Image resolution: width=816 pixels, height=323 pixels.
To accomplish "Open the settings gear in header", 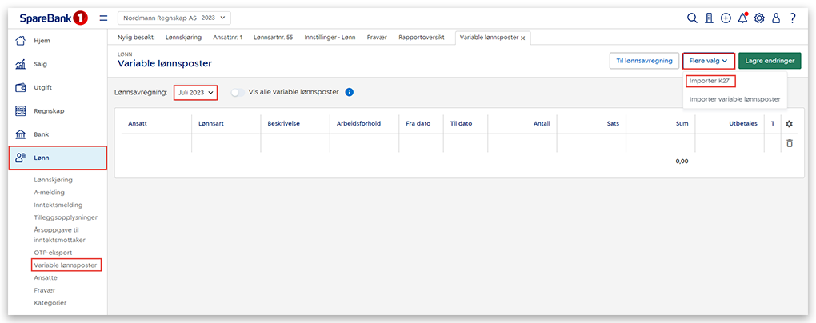I will click(759, 18).
